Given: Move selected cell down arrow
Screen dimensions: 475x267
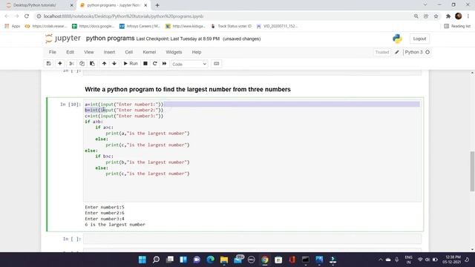Looking at the screenshot, I should (114, 64).
